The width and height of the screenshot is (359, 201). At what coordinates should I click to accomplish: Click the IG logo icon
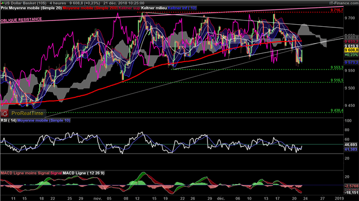click(x=4, y=113)
